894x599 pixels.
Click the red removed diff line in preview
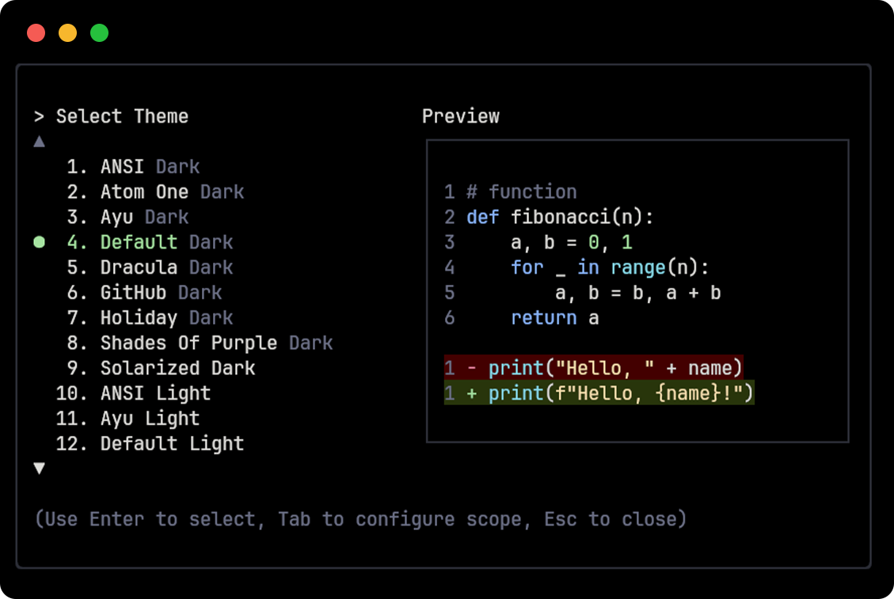click(x=593, y=368)
